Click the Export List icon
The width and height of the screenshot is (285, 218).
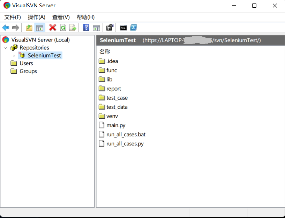pyautogui.click(x=73, y=28)
